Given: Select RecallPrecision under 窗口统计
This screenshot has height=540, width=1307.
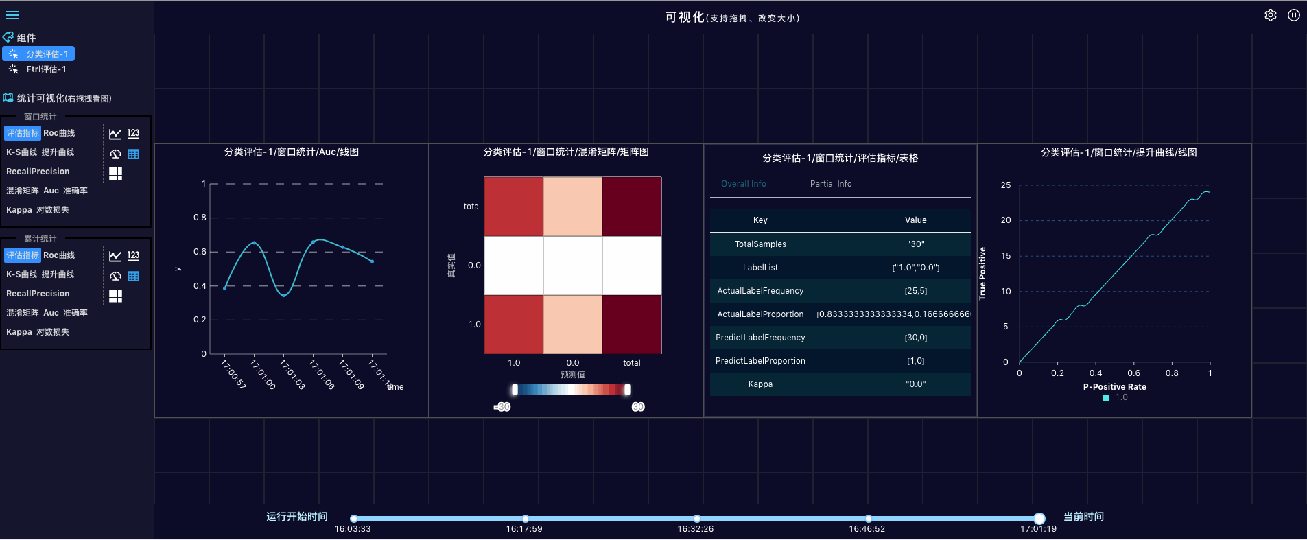Looking at the screenshot, I should [x=38, y=172].
